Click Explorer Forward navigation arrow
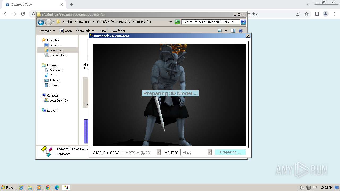The height and width of the screenshot is (191, 340). tap(48, 22)
